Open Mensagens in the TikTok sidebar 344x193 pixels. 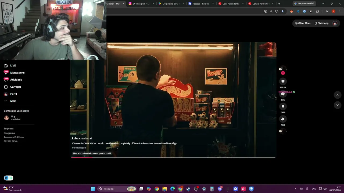pos(14,73)
